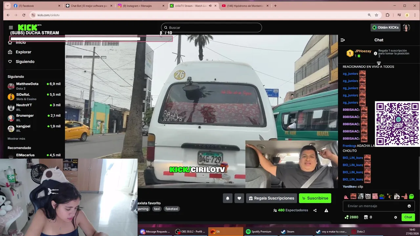This screenshot has width=420, height=236.
Task: Switch to Hipódromo de Monterrico tab
Action: point(244,6)
